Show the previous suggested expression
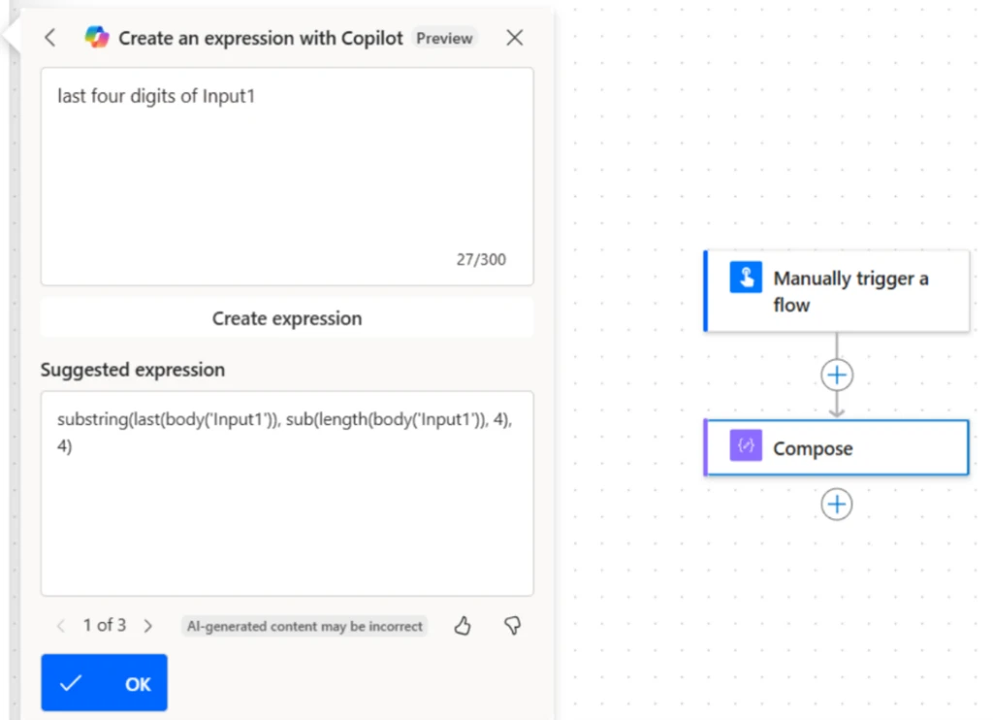This screenshot has height=720, width=993. click(61, 626)
